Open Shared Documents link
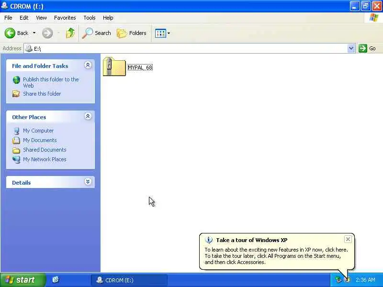 (x=45, y=150)
